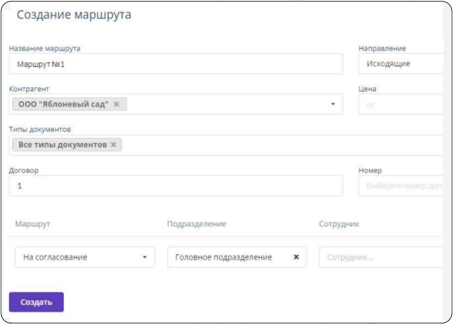The image size is (453, 324).
Task: Click into the Договор field
Action: [176, 186]
